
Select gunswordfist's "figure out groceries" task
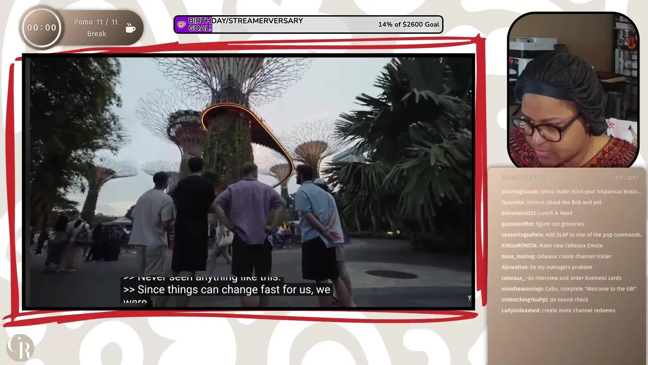point(542,224)
